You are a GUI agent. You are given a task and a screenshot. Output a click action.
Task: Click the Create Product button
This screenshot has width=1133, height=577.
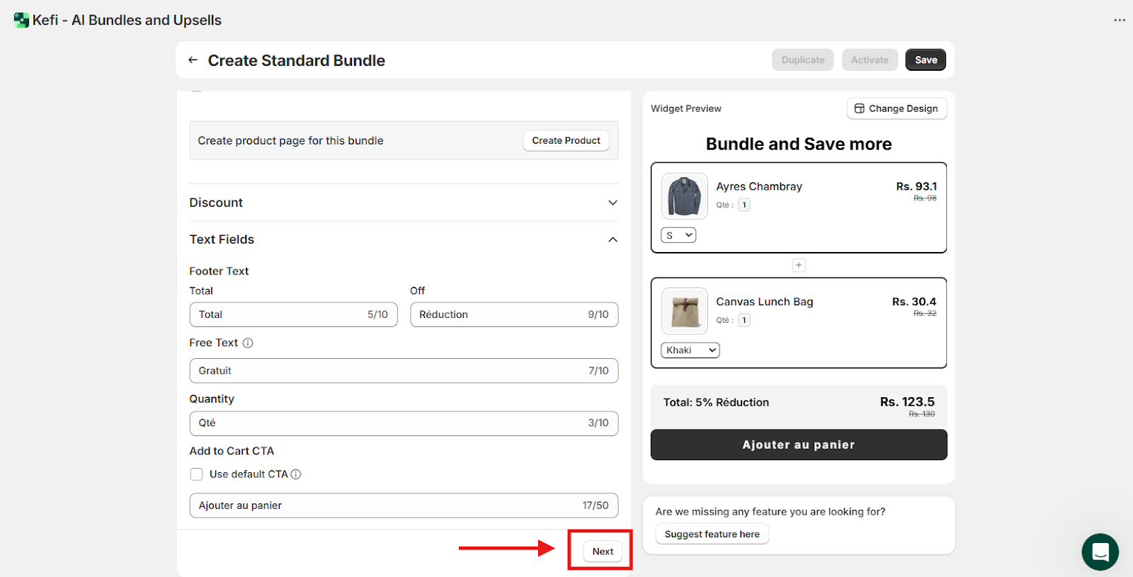click(566, 141)
